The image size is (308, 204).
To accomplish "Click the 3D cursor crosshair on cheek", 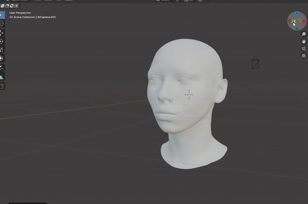I will pyautogui.click(x=189, y=95).
